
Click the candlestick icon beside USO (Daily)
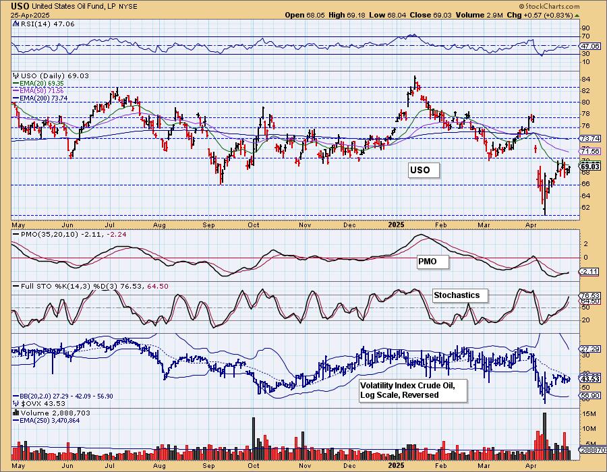[16, 76]
